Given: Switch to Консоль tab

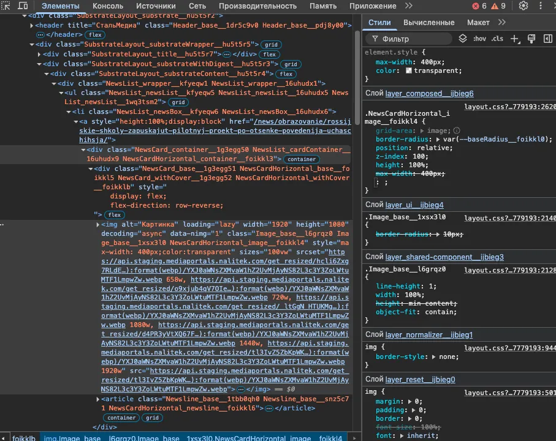Looking at the screenshot, I should tap(108, 6).
